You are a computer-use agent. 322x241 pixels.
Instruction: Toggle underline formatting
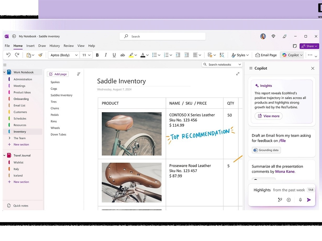click(114, 55)
